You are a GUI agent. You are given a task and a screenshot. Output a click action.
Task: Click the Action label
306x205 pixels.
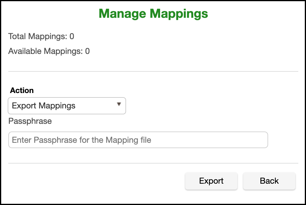click(x=22, y=90)
